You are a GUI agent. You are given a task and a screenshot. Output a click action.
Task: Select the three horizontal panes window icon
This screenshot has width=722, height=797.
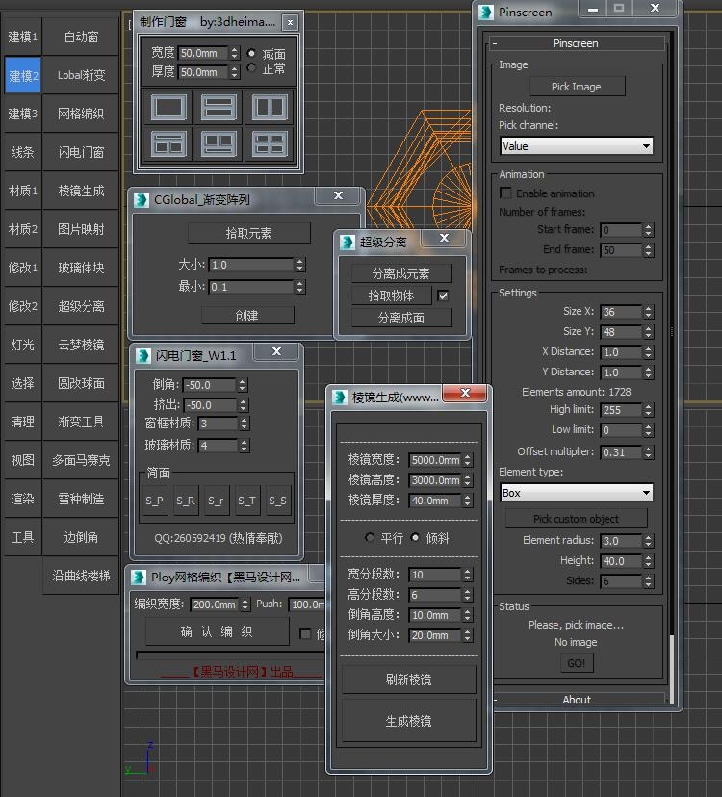219,108
